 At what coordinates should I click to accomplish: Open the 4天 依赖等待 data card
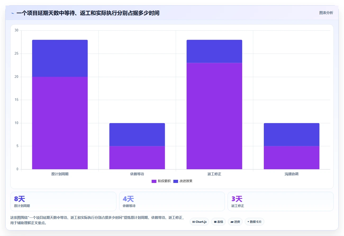172,201
